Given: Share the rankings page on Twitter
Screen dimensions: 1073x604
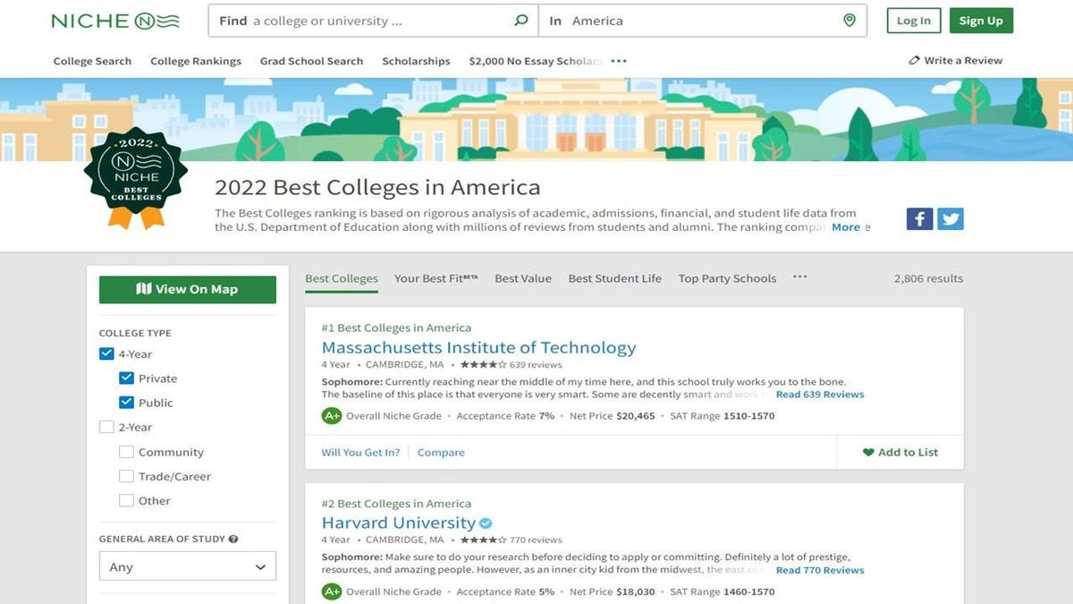Looking at the screenshot, I should (950, 217).
